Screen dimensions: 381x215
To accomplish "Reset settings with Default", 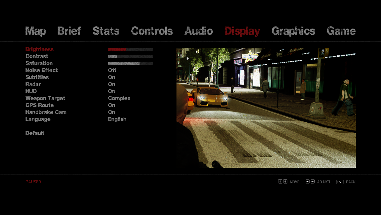I will pos(35,133).
